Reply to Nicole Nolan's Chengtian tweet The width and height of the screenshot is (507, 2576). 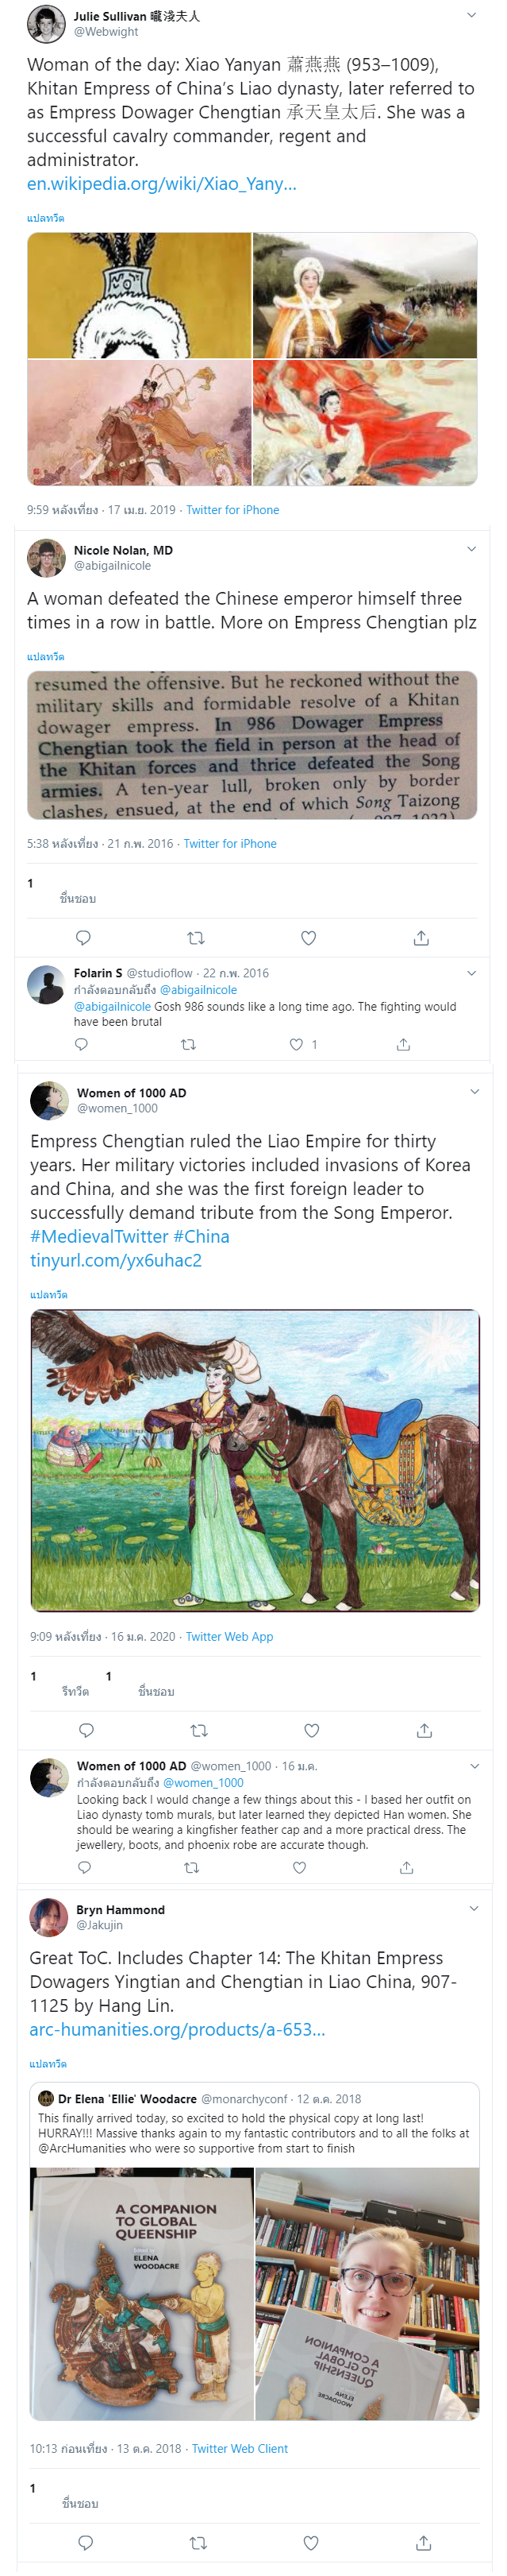pos(84,938)
